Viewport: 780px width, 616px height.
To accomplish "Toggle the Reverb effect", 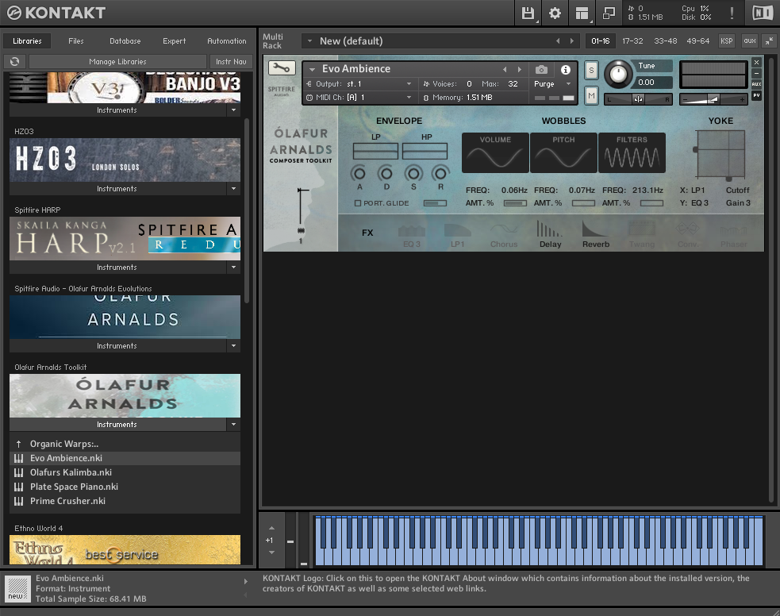I will (595, 234).
